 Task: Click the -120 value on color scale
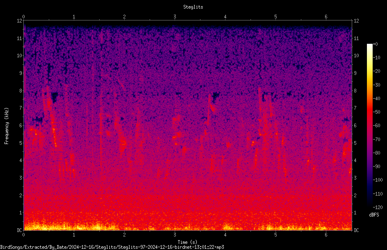tap(378, 207)
